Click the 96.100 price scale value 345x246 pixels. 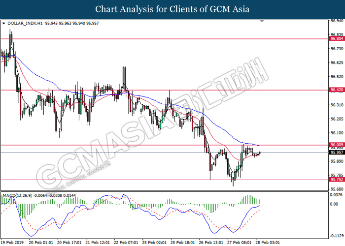click(337, 133)
